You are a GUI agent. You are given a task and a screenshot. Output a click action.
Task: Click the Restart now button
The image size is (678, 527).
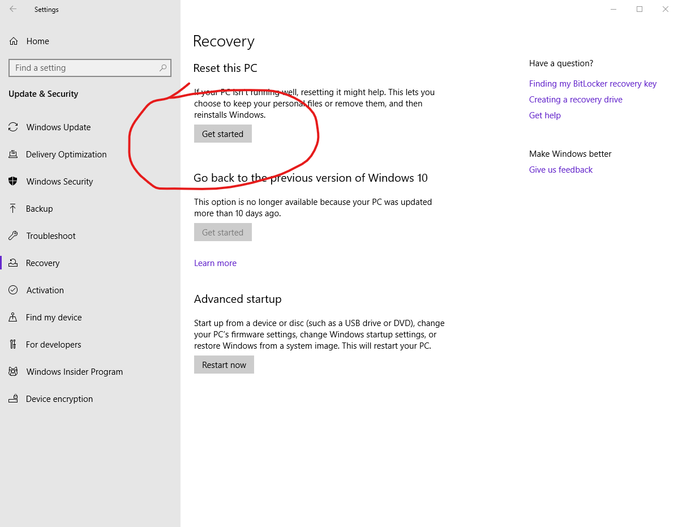[224, 365]
